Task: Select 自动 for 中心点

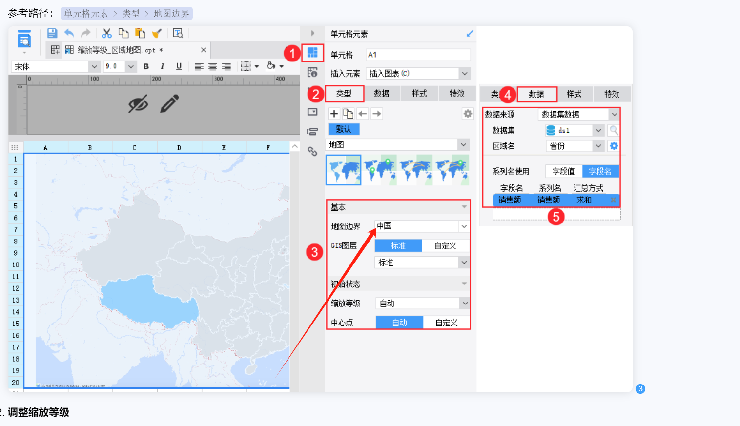Action: pos(399,323)
